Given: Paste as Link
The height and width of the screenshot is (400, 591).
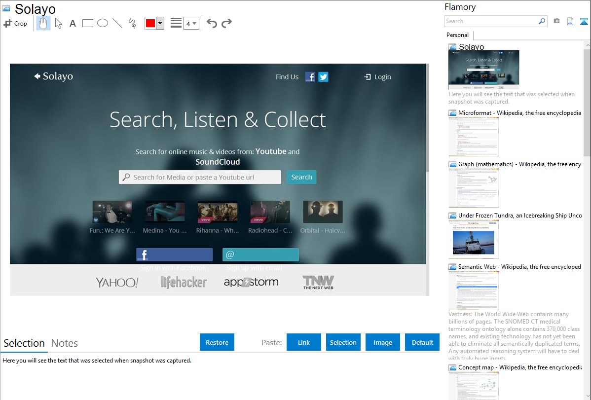Looking at the screenshot, I should [x=304, y=342].
